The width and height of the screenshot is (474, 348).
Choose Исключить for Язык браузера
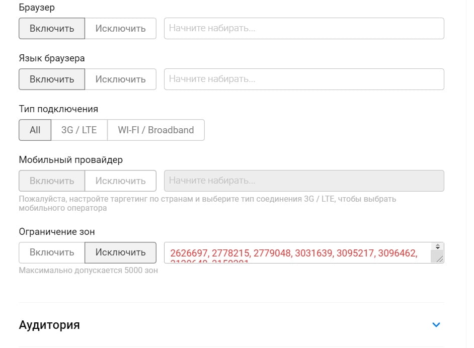click(120, 79)
